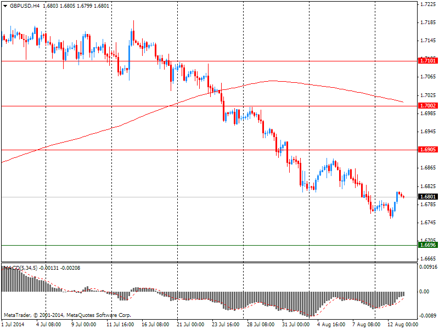Click the 1.7025 price scale value
Image resolution: width=439 pixels, height=329 pixels.
(x=429, y=95)
